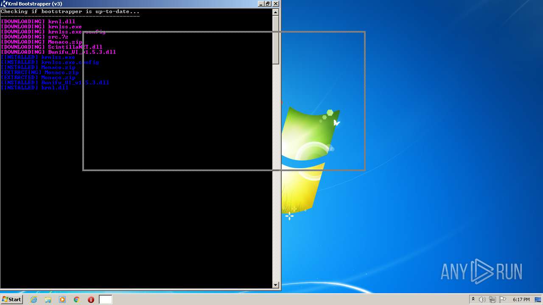Open Windows Explorer folder icon on the taskbar
This screenshot has width=543, height=305.
click(48, 299)
